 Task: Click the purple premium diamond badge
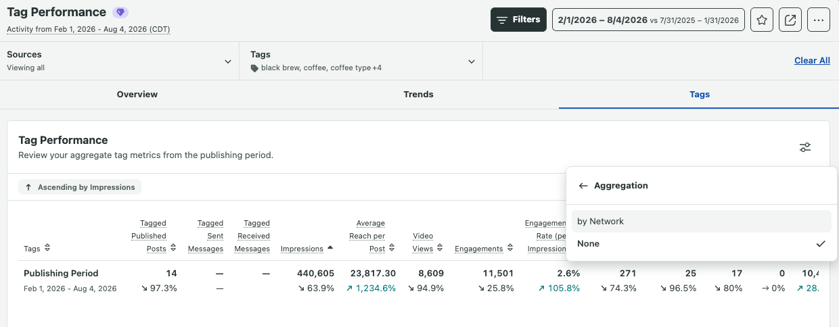pos(120,12)
